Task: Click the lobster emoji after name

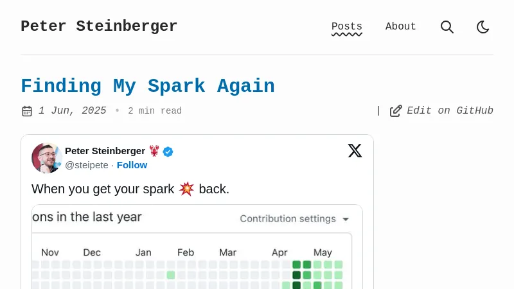Action: pyautogui.click(x=154, y=151)
